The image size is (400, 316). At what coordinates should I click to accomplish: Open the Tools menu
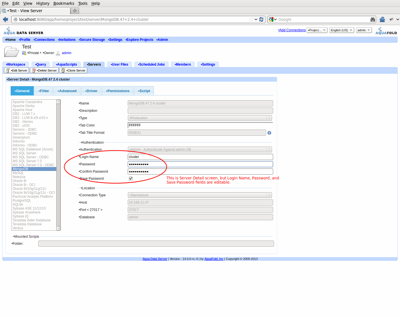pyautogui.click(x=83, y=3)
